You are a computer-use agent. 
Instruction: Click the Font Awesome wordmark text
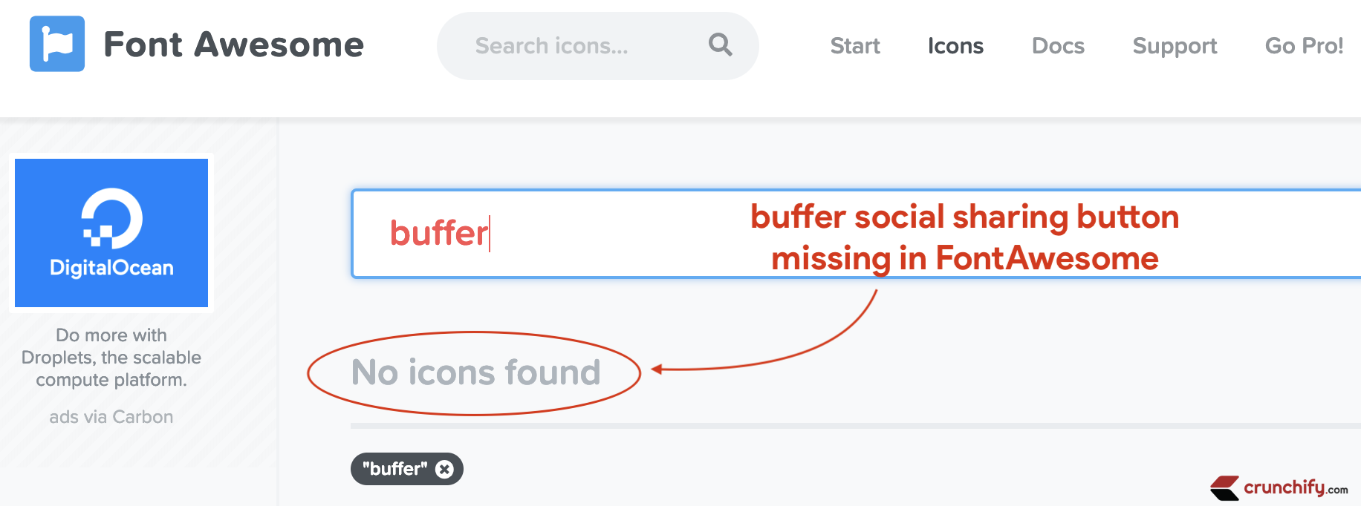(x=234, y=45)
